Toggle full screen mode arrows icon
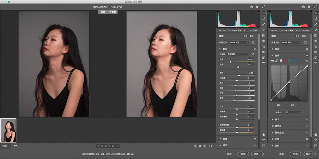The image size is (319, 159). (x=263, y=6)
